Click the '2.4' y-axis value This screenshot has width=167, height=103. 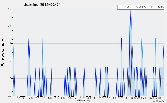coord(9,26)
